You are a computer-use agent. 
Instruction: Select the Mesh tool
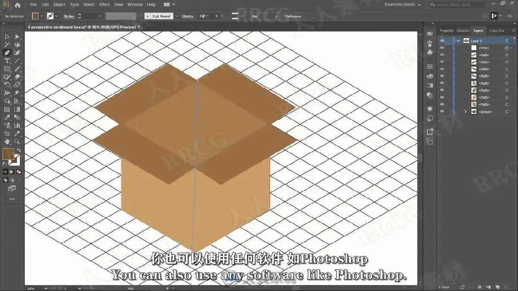7,109
